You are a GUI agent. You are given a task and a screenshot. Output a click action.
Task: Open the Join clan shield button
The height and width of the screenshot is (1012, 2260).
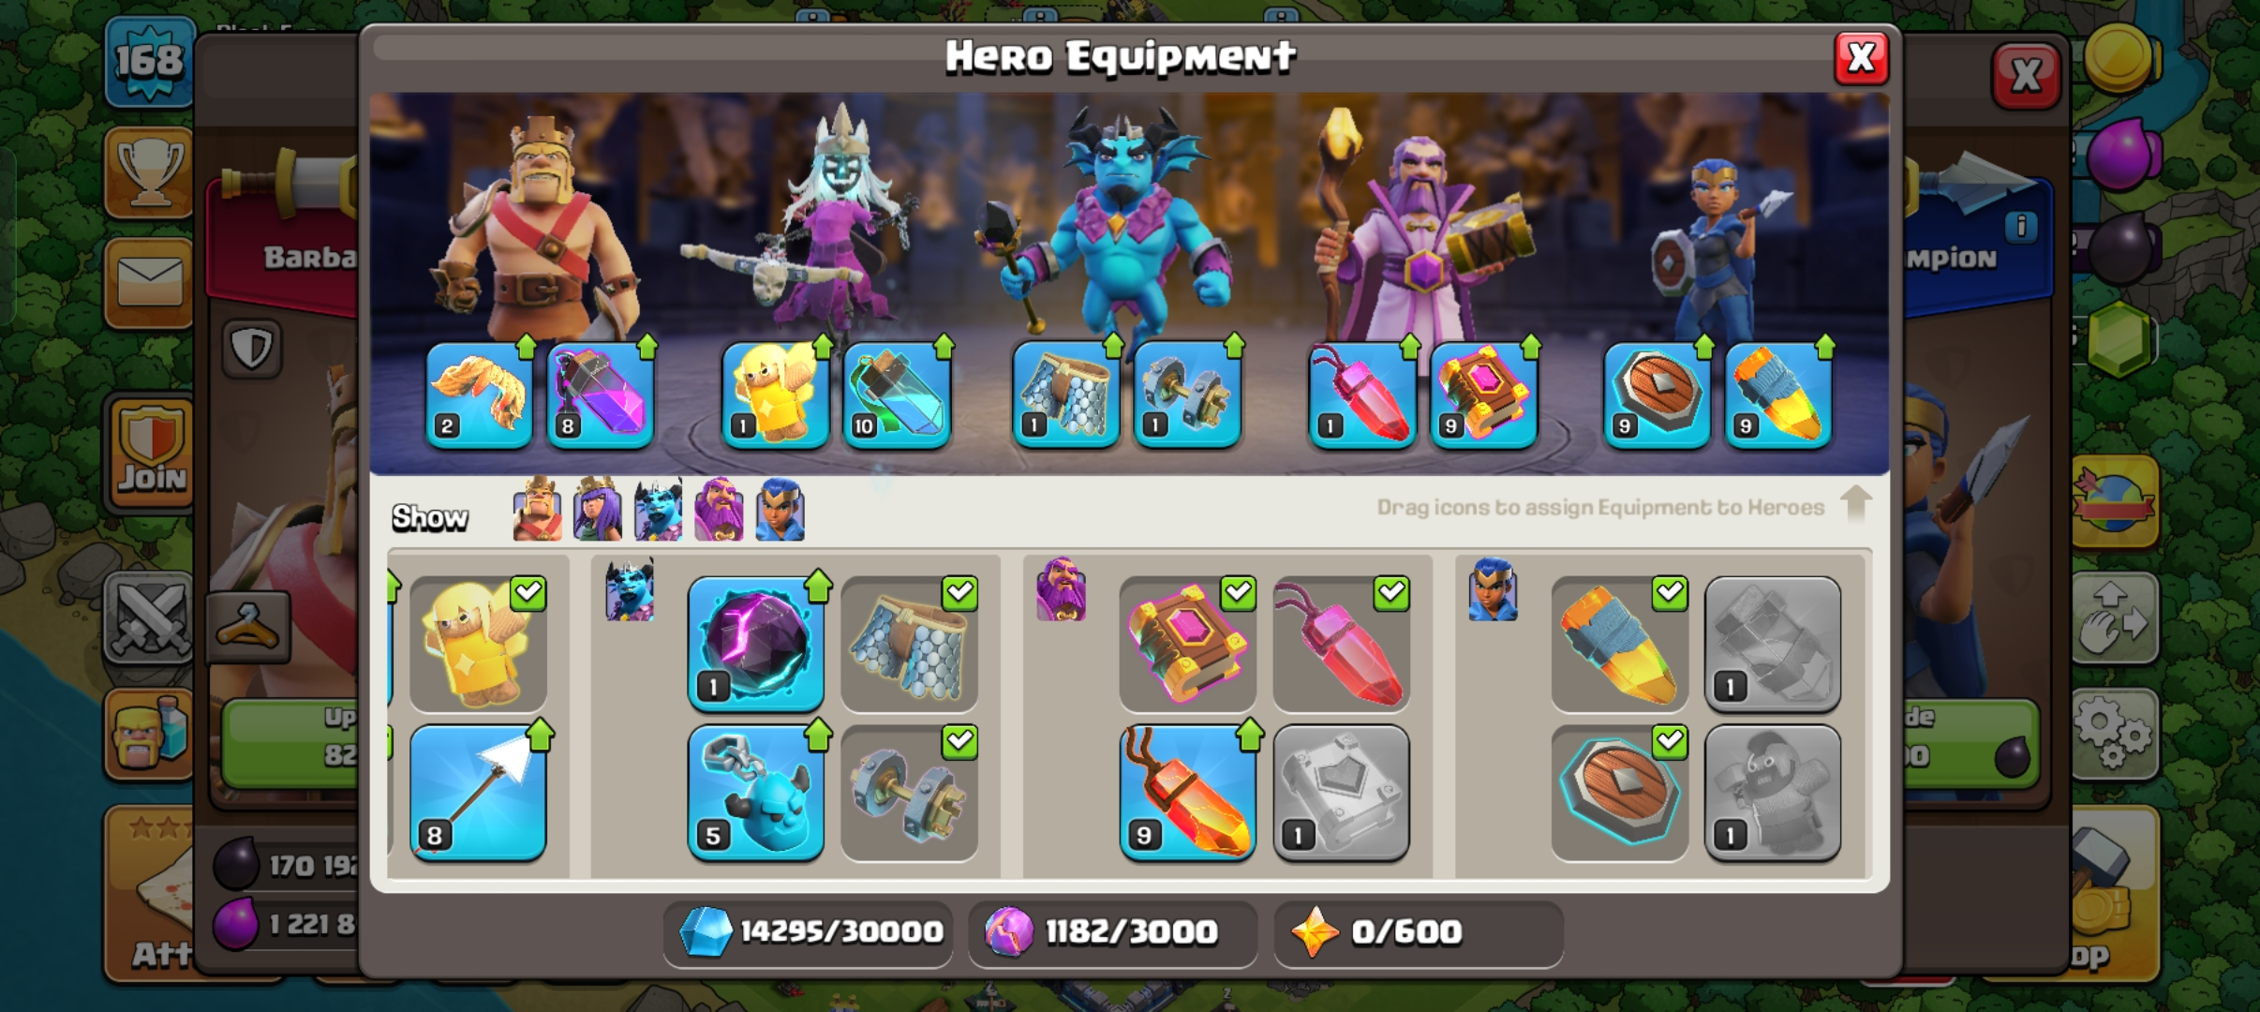pos(152,454)
